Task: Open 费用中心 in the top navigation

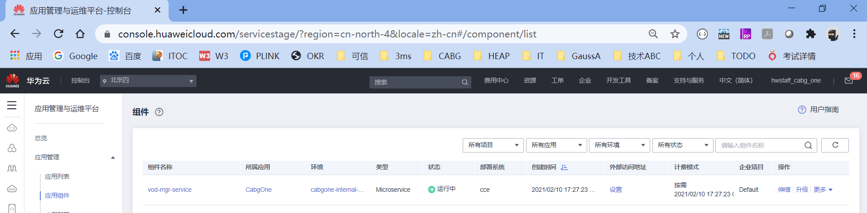Action: click(x=496, y=80)
